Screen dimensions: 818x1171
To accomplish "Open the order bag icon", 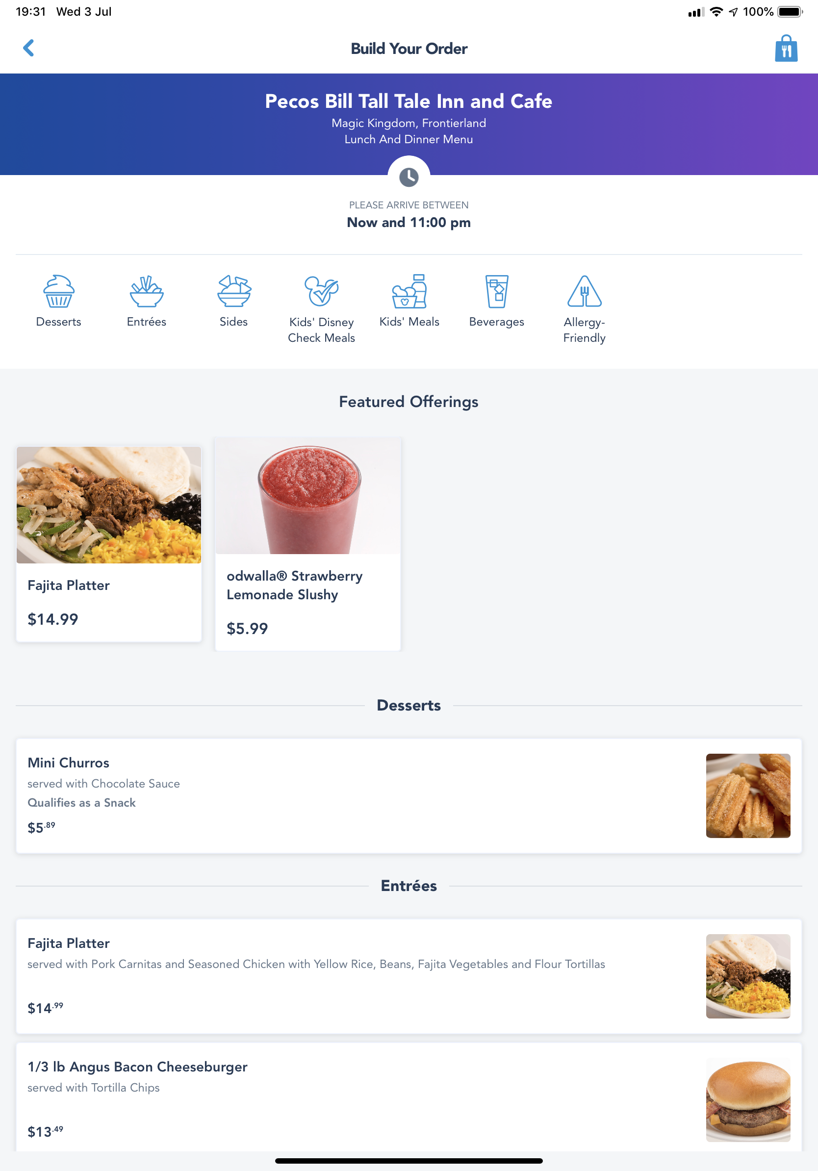I will click(786, 48).
